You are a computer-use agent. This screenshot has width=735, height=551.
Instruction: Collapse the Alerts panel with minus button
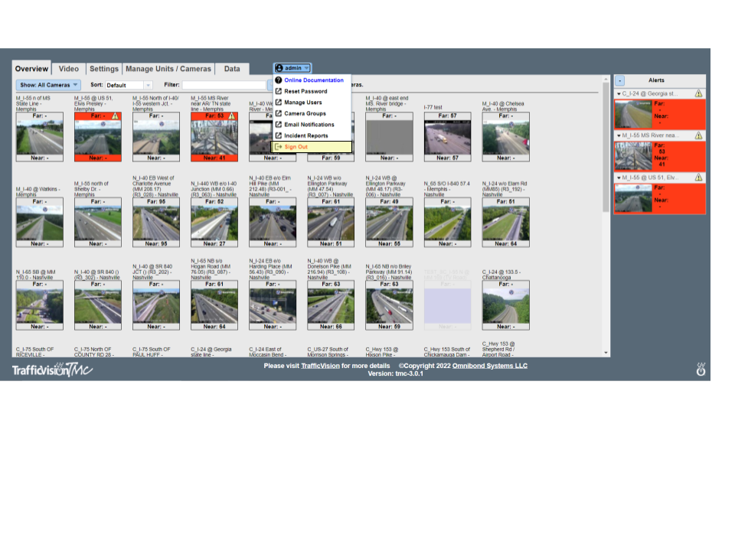coord(619,80)
